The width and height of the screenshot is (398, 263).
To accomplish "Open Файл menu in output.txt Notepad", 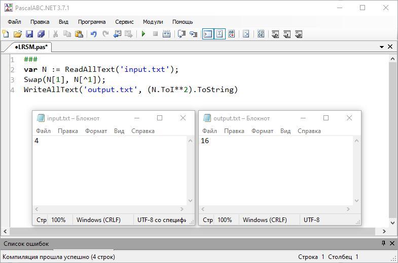I will point(209,131).
